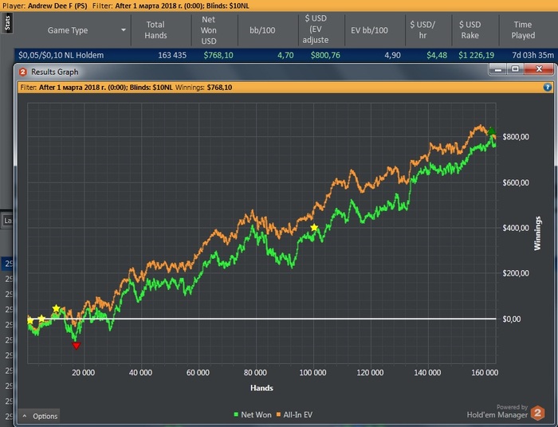Click the $ USD/hr value $4,48

pyautogui.click(x=437, y=56)
